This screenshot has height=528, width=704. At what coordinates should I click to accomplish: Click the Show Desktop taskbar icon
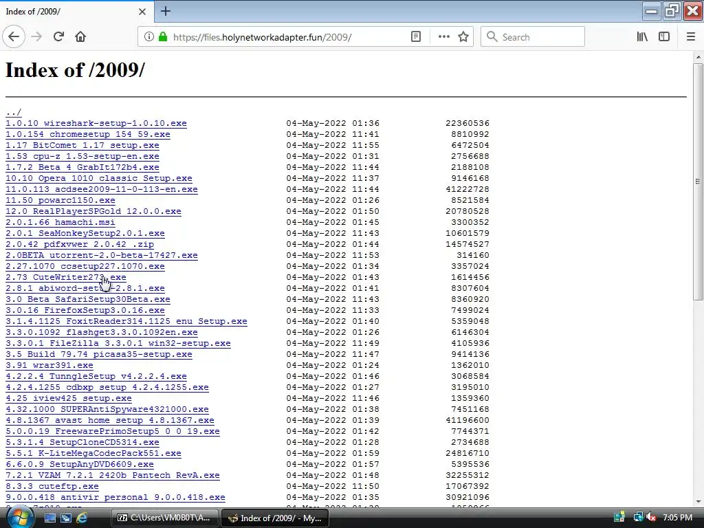pos(49,518)
